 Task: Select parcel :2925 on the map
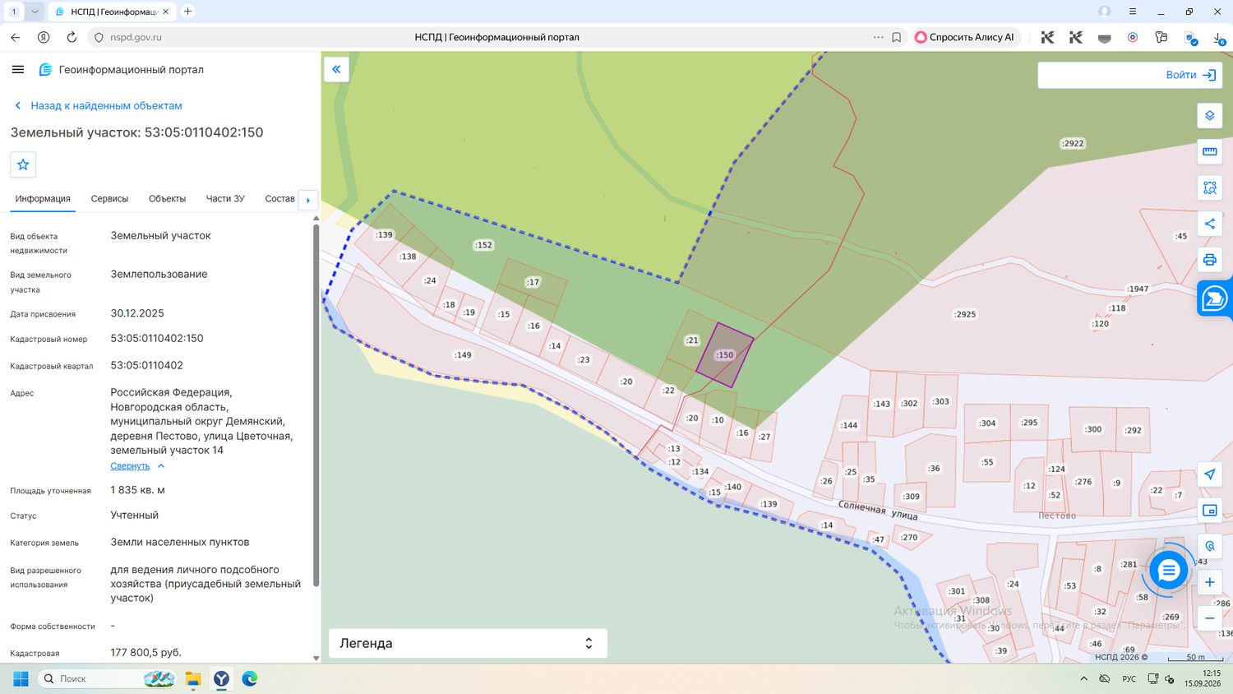click(965, 314)
